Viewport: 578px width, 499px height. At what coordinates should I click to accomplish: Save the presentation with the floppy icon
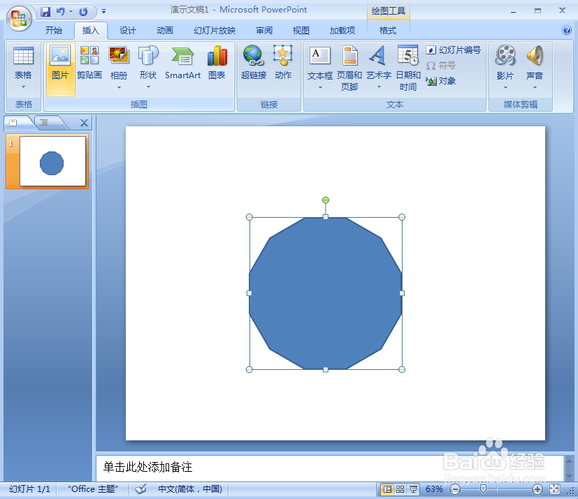(45, 11)
